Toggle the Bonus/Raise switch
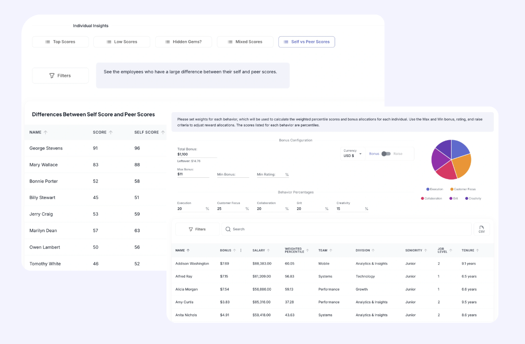Image resolution: width=525 pixels, height=344 pixels. (x=386, y=154)
